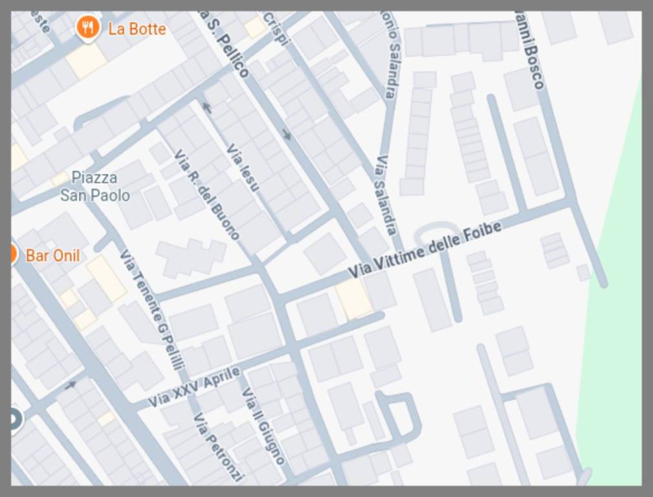Click the dark teal marker at left edge
The height and width of the screenshot is (497, 653).
(14, 419)
